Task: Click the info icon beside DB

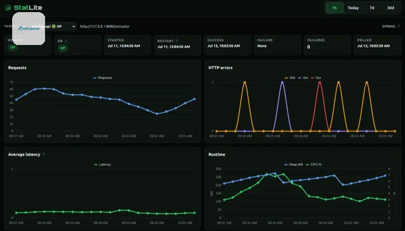Action: click(66, 41)
